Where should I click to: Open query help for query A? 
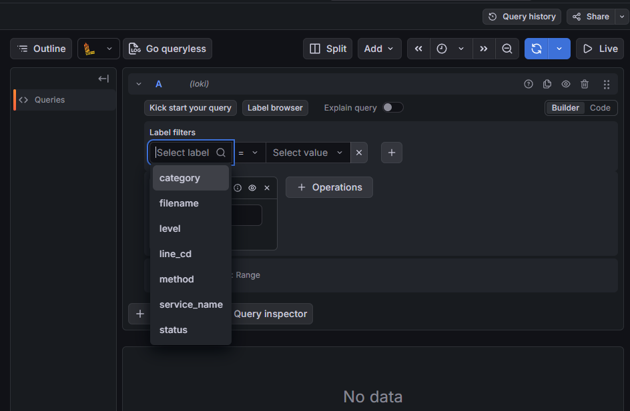click(528, 83)
